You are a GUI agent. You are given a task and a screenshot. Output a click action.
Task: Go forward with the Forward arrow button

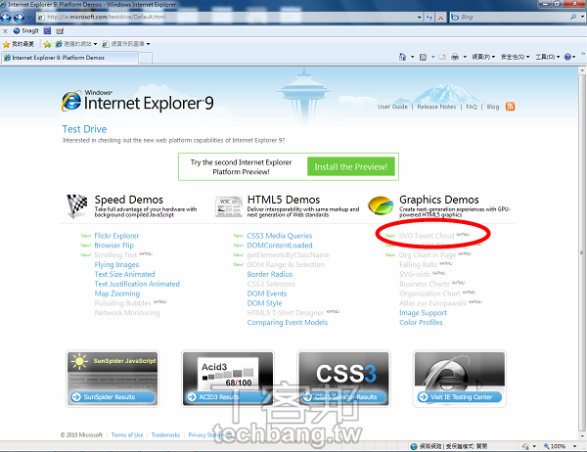pos(19,18)
